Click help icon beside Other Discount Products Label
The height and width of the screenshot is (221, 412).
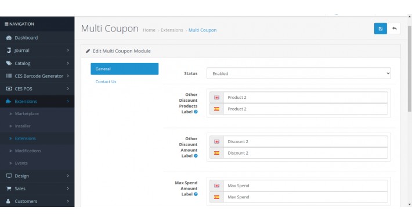[x=196, y=112]
